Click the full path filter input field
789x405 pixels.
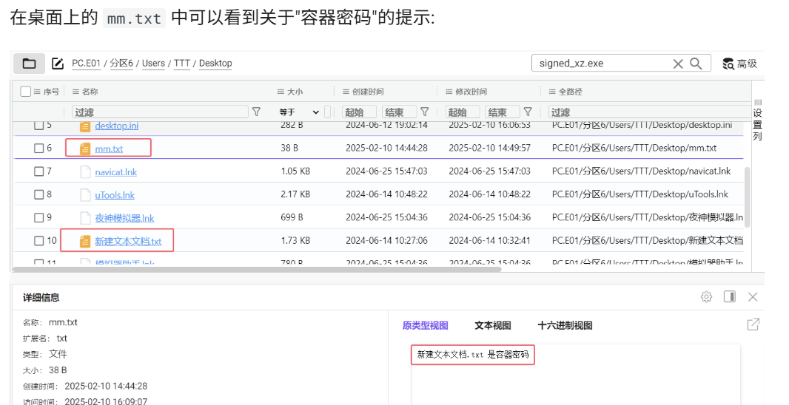(x=644, y=112)
